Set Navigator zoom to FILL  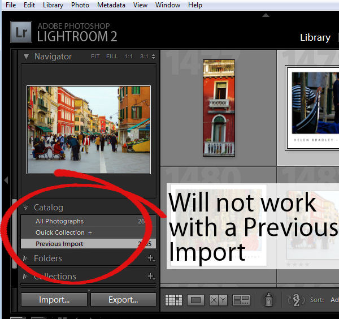pos(112,57)
